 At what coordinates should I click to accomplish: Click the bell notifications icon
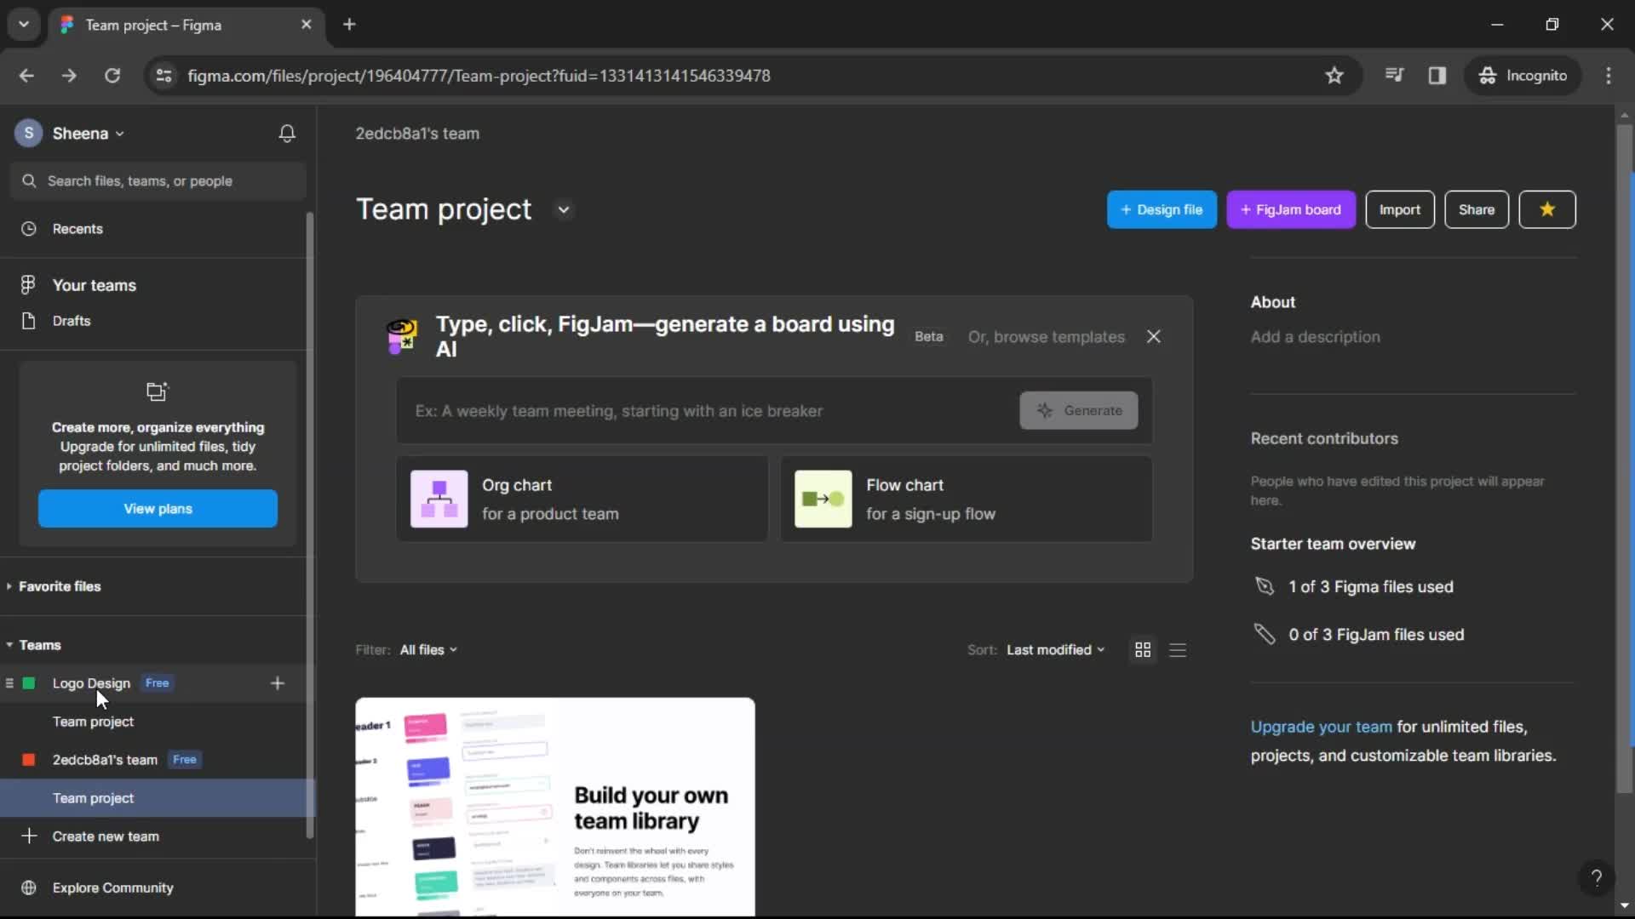[288, 134]
